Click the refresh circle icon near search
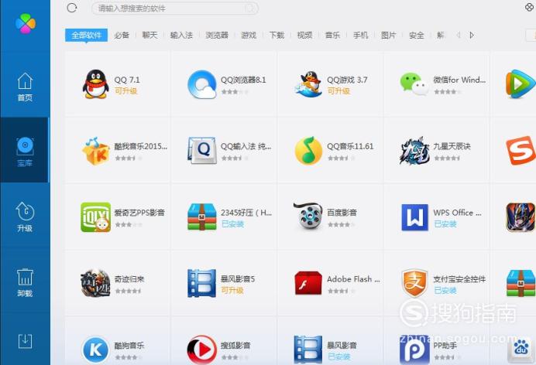 [x=72, y=8]
